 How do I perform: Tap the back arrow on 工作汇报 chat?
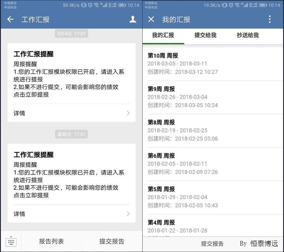(x=10, y=19)
